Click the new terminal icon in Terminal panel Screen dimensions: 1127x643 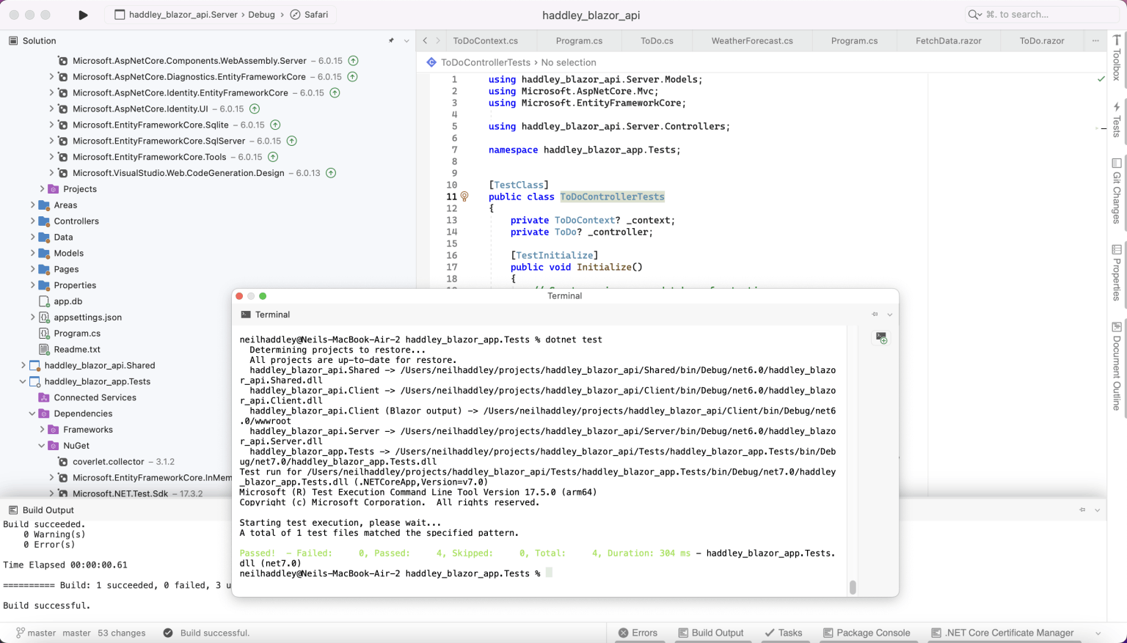pos(881,337)
